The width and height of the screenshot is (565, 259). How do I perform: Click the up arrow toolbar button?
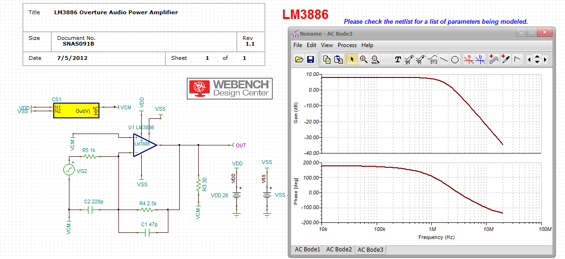tap(537, 57)
